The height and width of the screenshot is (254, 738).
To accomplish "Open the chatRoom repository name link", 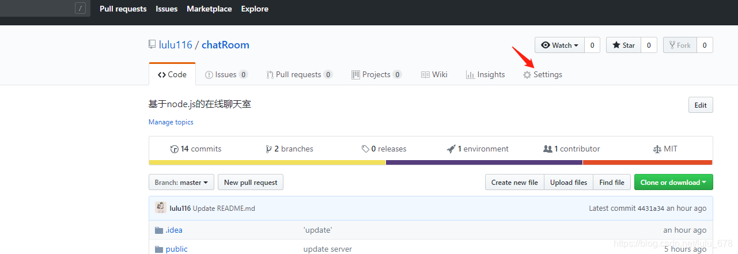I will [x=225, y=45].
